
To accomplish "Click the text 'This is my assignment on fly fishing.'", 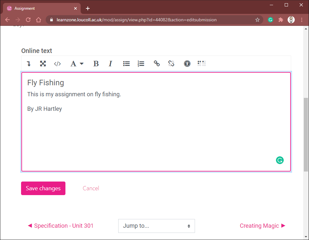I will pos(74,94).
